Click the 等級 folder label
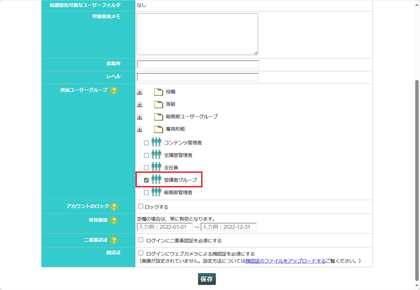This screenshot has width=420, height=290. [x=171, y=104]
